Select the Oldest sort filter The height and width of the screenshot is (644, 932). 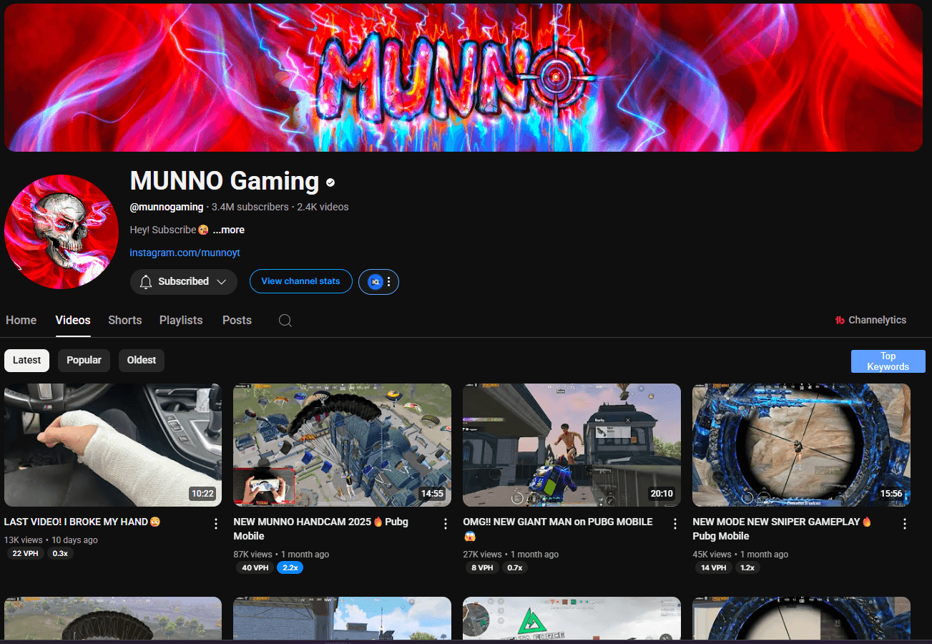pos(142,361)
